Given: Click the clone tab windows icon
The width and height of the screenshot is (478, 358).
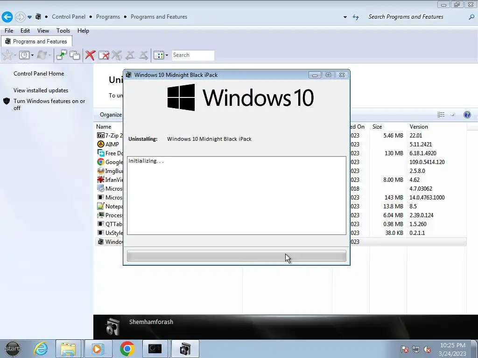Looking at the screenshot, I should tap(75, 55).
